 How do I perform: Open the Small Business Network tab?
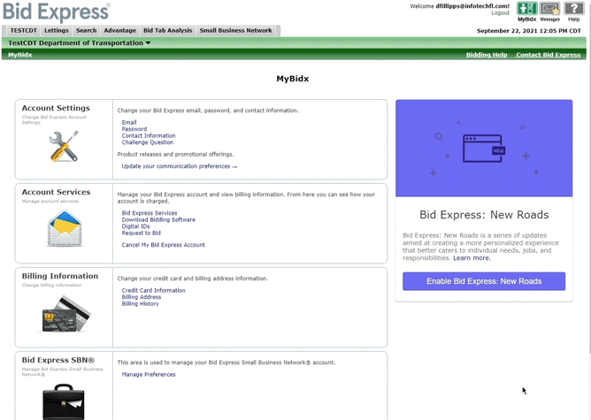pos(235,31)
